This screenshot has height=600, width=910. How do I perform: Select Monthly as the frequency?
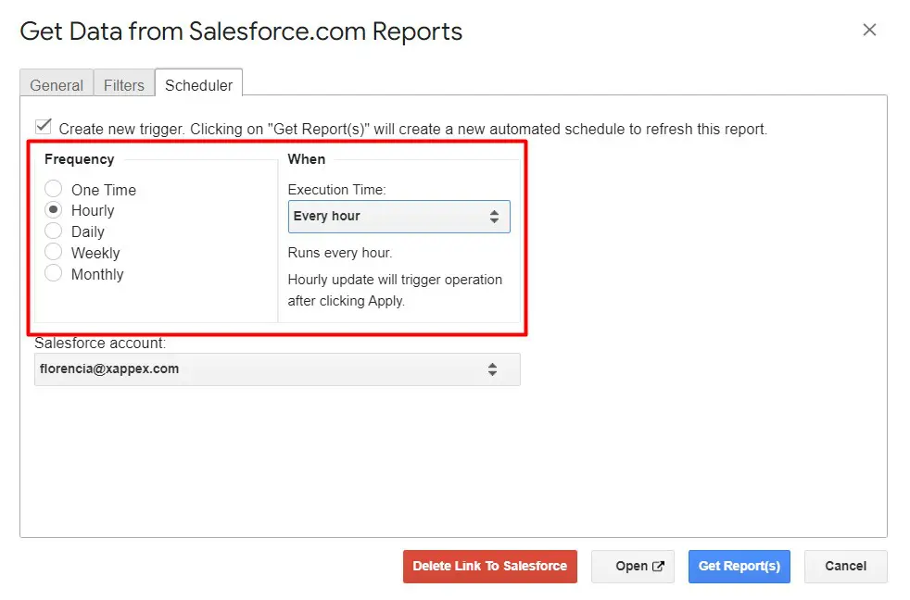[x=54, y=273]
